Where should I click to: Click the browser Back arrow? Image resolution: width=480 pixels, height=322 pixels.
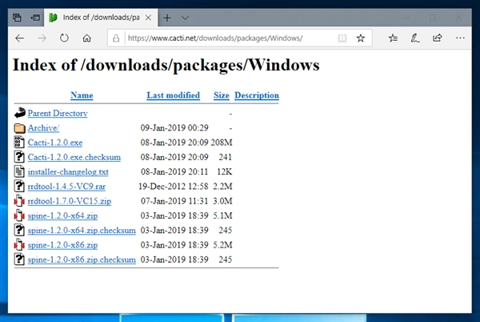click(19, 38)
